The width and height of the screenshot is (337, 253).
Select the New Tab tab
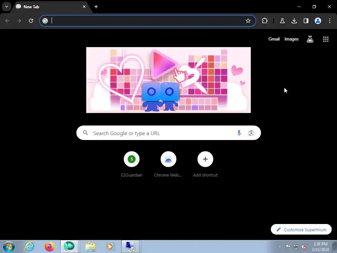(x=52, y=7)
